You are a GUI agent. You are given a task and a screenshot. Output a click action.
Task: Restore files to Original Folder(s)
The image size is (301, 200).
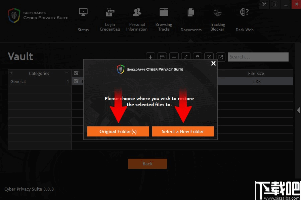(118, 131)
